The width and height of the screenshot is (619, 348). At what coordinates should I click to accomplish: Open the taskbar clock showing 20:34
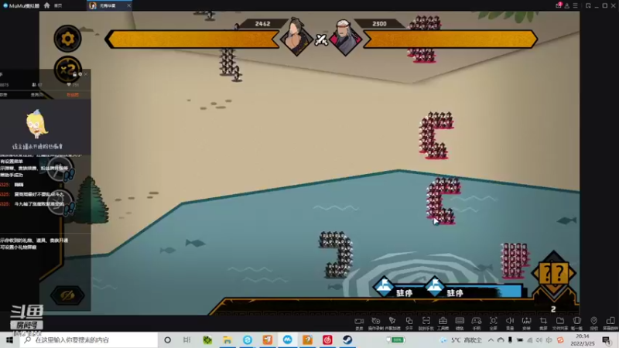pyautogui.click(x=583, y=339)
